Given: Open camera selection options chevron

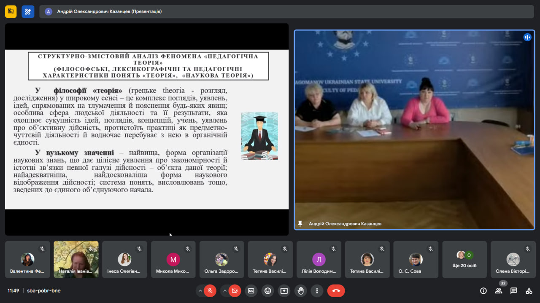Looking at the screenshot, I should (x=224, y=291).
